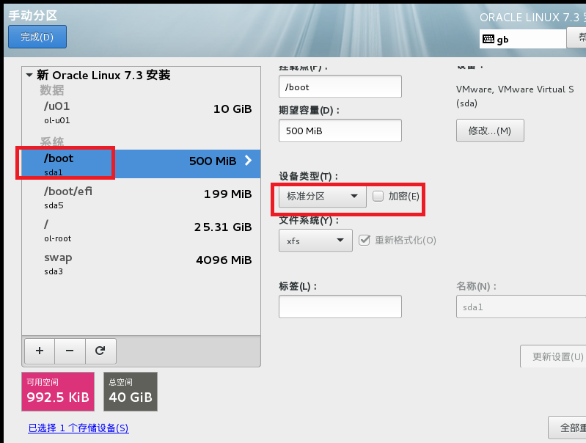Click the help button beside the gb keyboard box
586x443 pixels.
(x=577, y=37)
